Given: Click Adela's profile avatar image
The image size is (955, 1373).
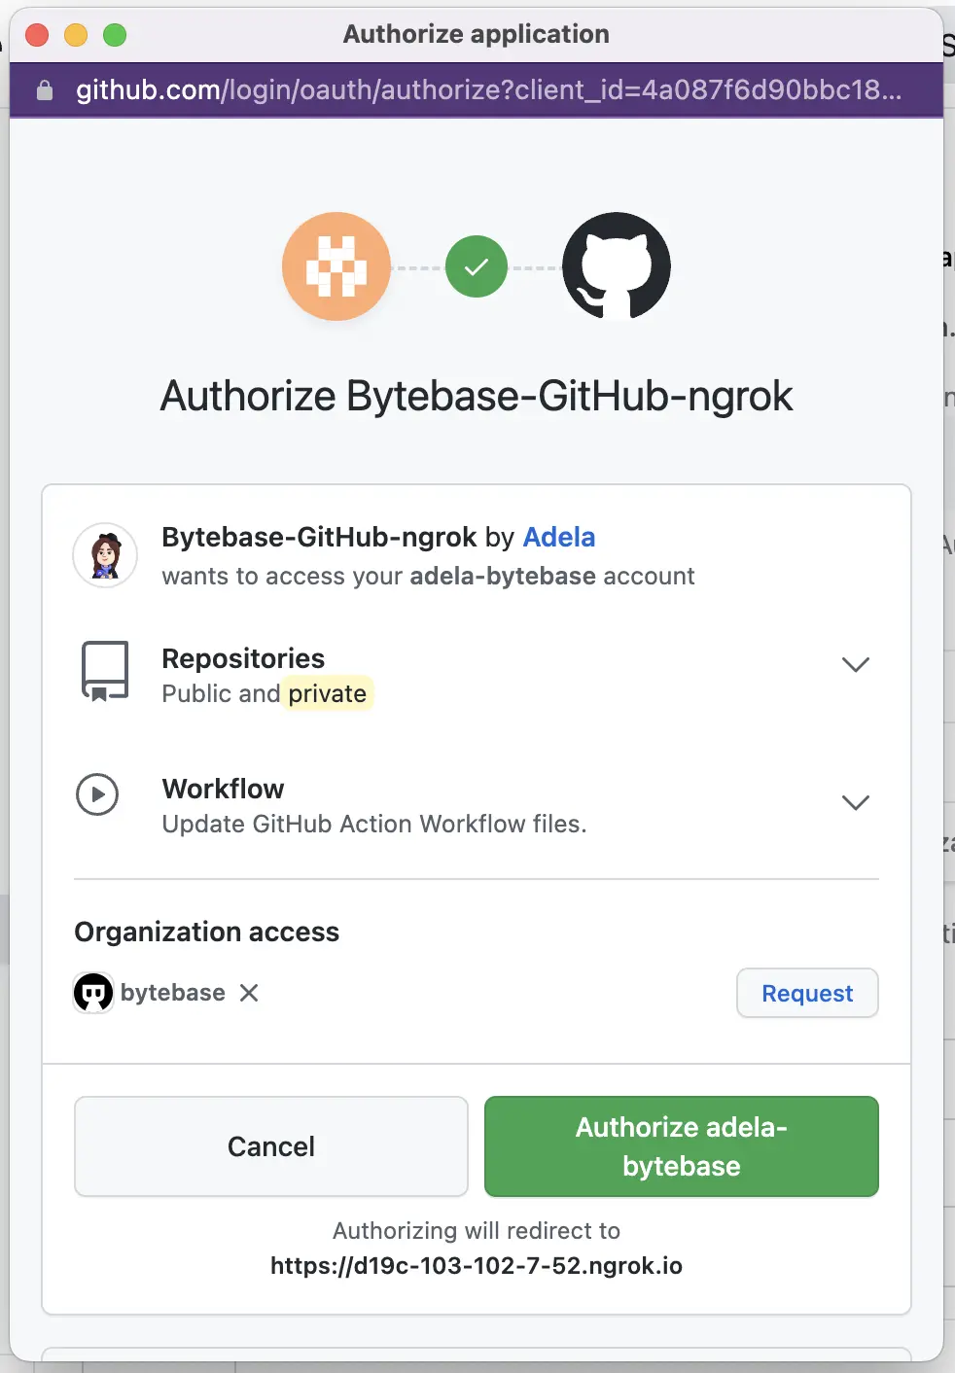Looking at the screenshot, I should [105, 555].
